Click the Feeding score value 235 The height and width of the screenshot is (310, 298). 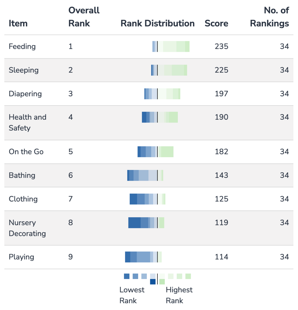tap(221, 46)
